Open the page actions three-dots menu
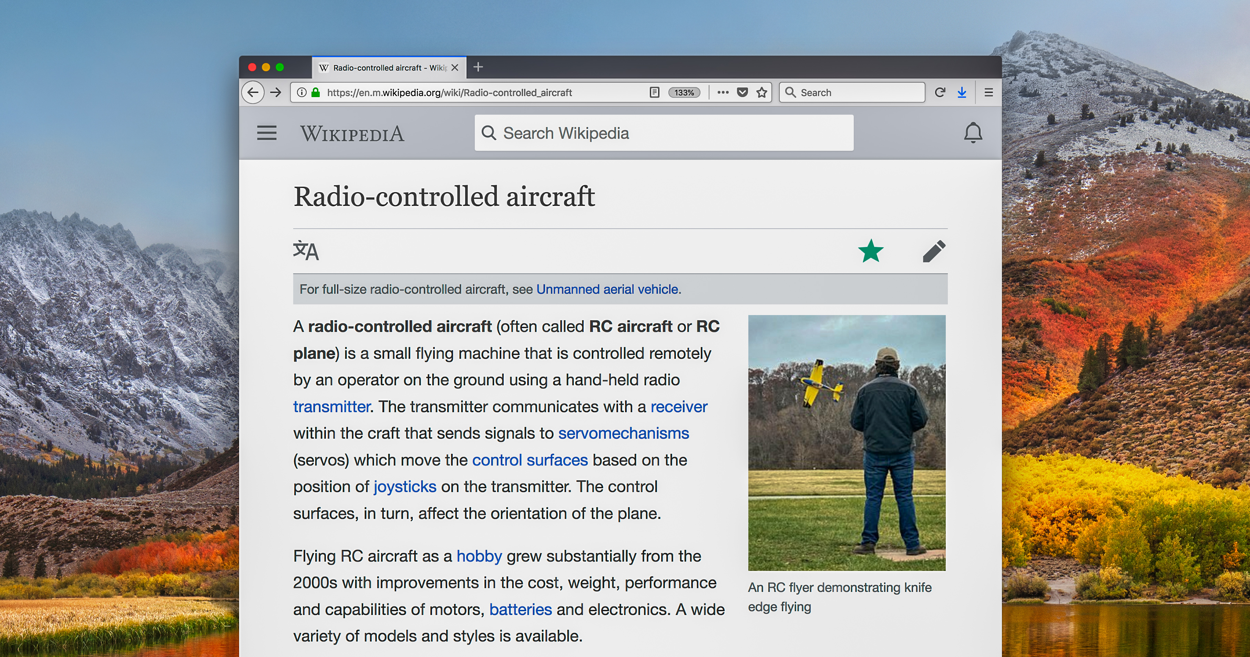 pyautogui.click(x=723, y=92)
